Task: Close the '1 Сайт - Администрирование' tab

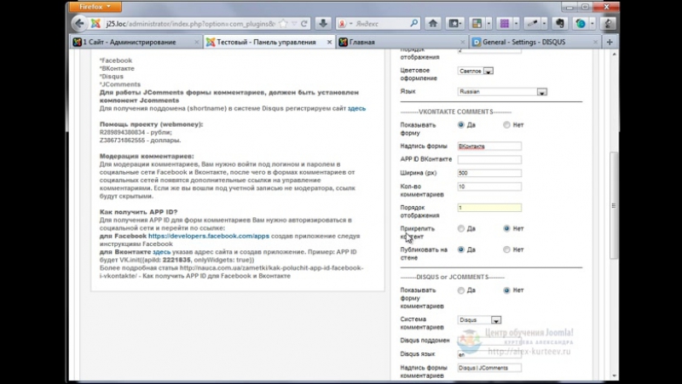Action: point(197,42)
